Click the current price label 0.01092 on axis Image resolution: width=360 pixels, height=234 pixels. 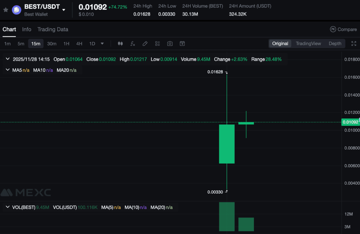point(350,122)
